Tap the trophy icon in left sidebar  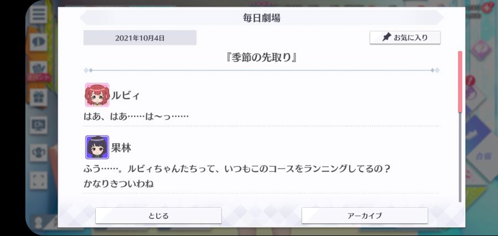tap(38, 153)
